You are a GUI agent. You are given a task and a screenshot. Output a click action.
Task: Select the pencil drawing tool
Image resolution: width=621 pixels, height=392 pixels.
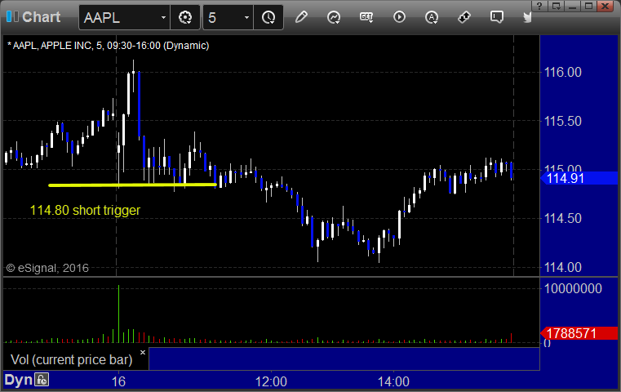point(301,17)
